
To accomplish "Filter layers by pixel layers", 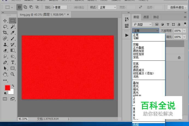I will pyautogui.click(x=157, y=24).
